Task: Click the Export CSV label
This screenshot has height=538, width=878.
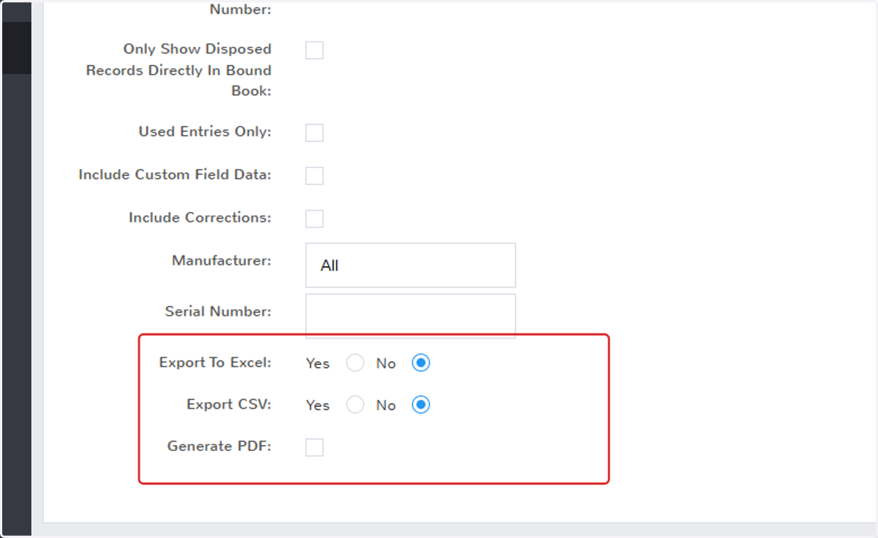Action: coord(229,404)
